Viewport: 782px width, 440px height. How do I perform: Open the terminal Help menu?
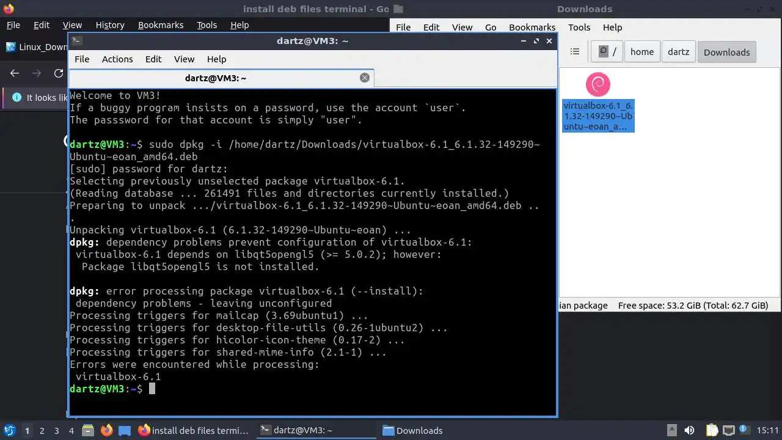click(x=216, y=59)
